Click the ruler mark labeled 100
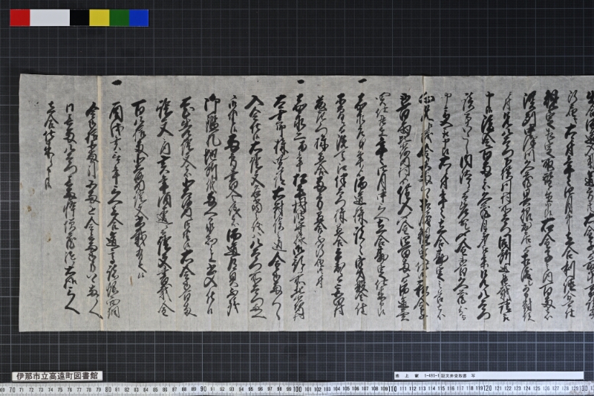594x396 pixels. tap(298, 389)
